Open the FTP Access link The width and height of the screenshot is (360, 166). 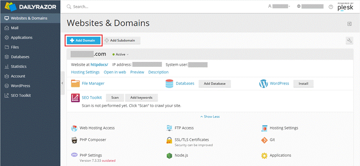click(184, 128)
